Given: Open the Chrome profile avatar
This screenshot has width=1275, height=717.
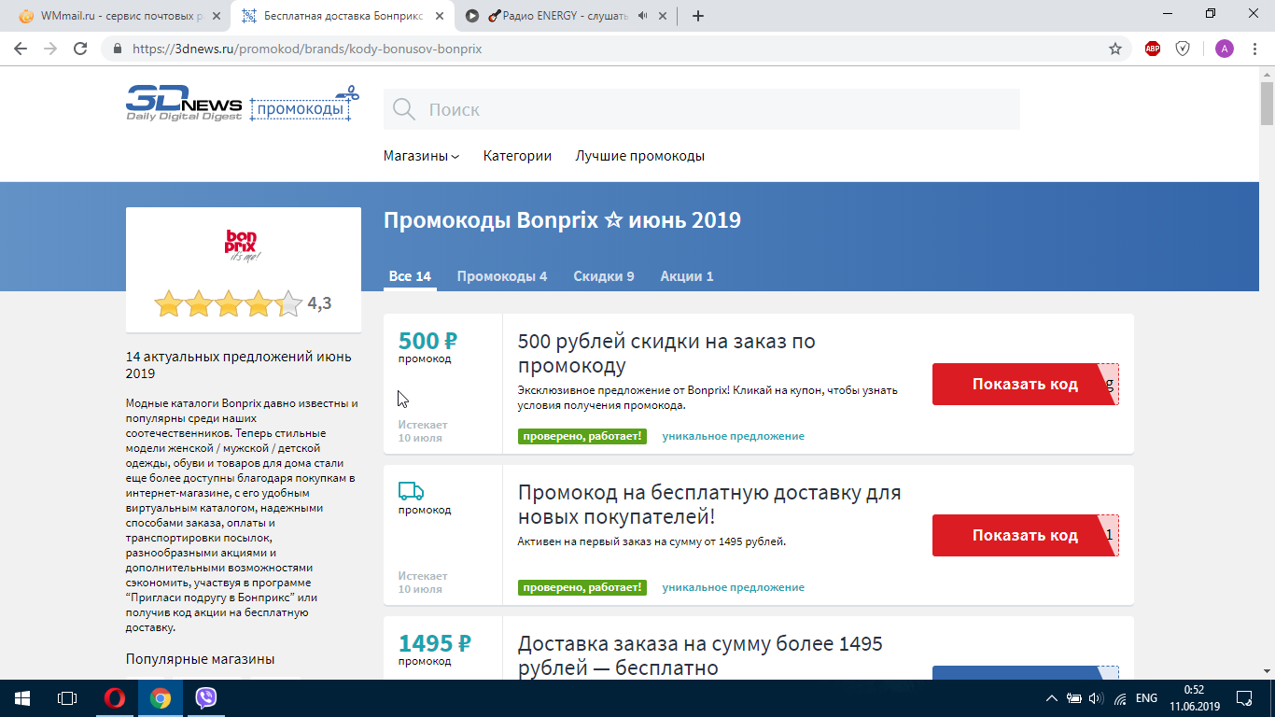Looking at the screenshot, I should pos(1224,49).
